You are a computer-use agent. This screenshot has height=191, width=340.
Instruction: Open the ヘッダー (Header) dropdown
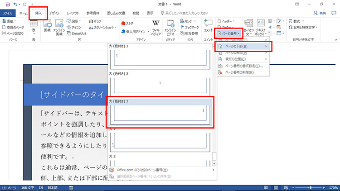[x=228, y=21]
